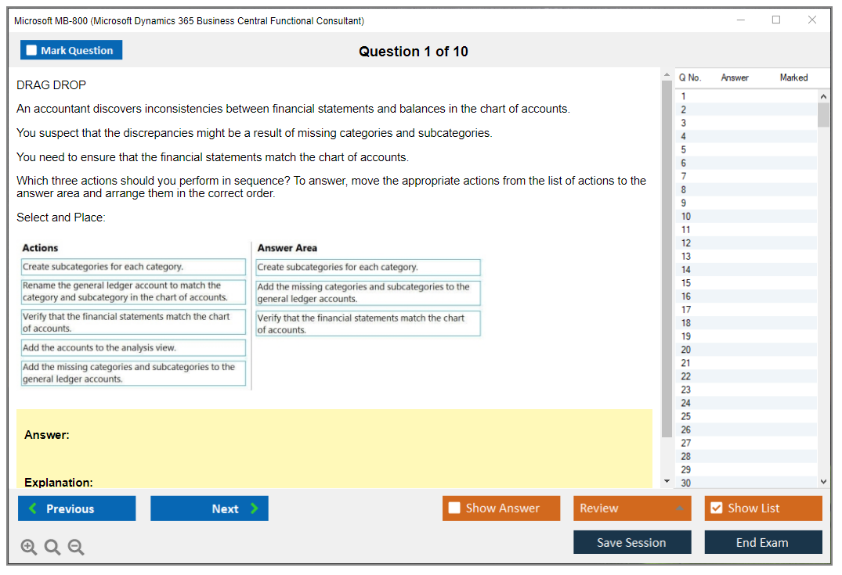Click Save Session
The width and height of the screenshot is (842, 575).
(632, 541)
